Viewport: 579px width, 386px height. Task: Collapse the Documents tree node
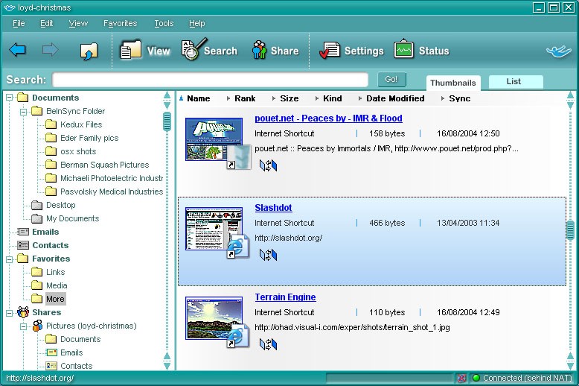9,98
